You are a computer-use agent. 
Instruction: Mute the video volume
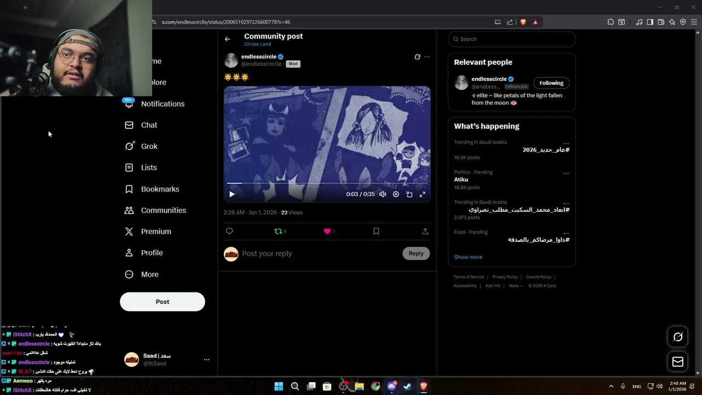383,194
